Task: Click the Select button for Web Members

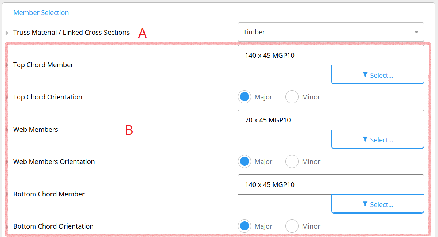Action: [377, 139]
